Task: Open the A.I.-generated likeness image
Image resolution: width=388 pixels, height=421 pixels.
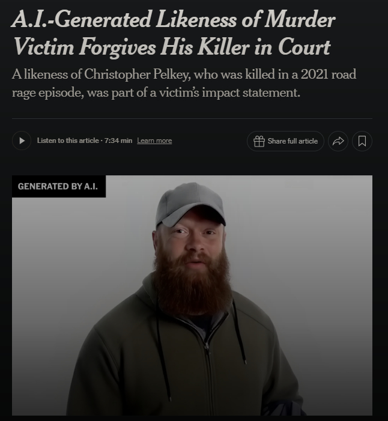Action: (192, 295)
